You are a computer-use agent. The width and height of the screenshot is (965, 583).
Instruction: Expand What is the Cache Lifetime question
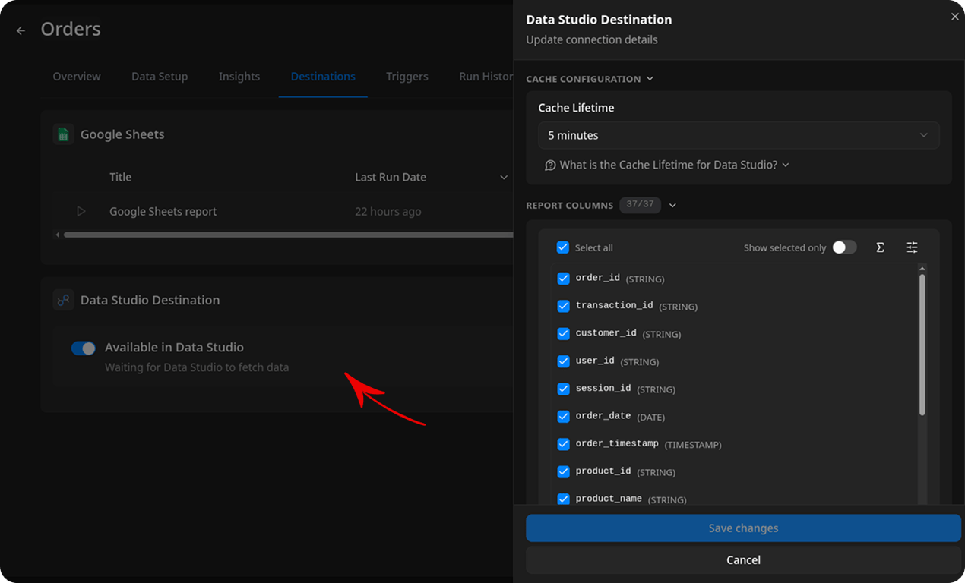(667, 165)
